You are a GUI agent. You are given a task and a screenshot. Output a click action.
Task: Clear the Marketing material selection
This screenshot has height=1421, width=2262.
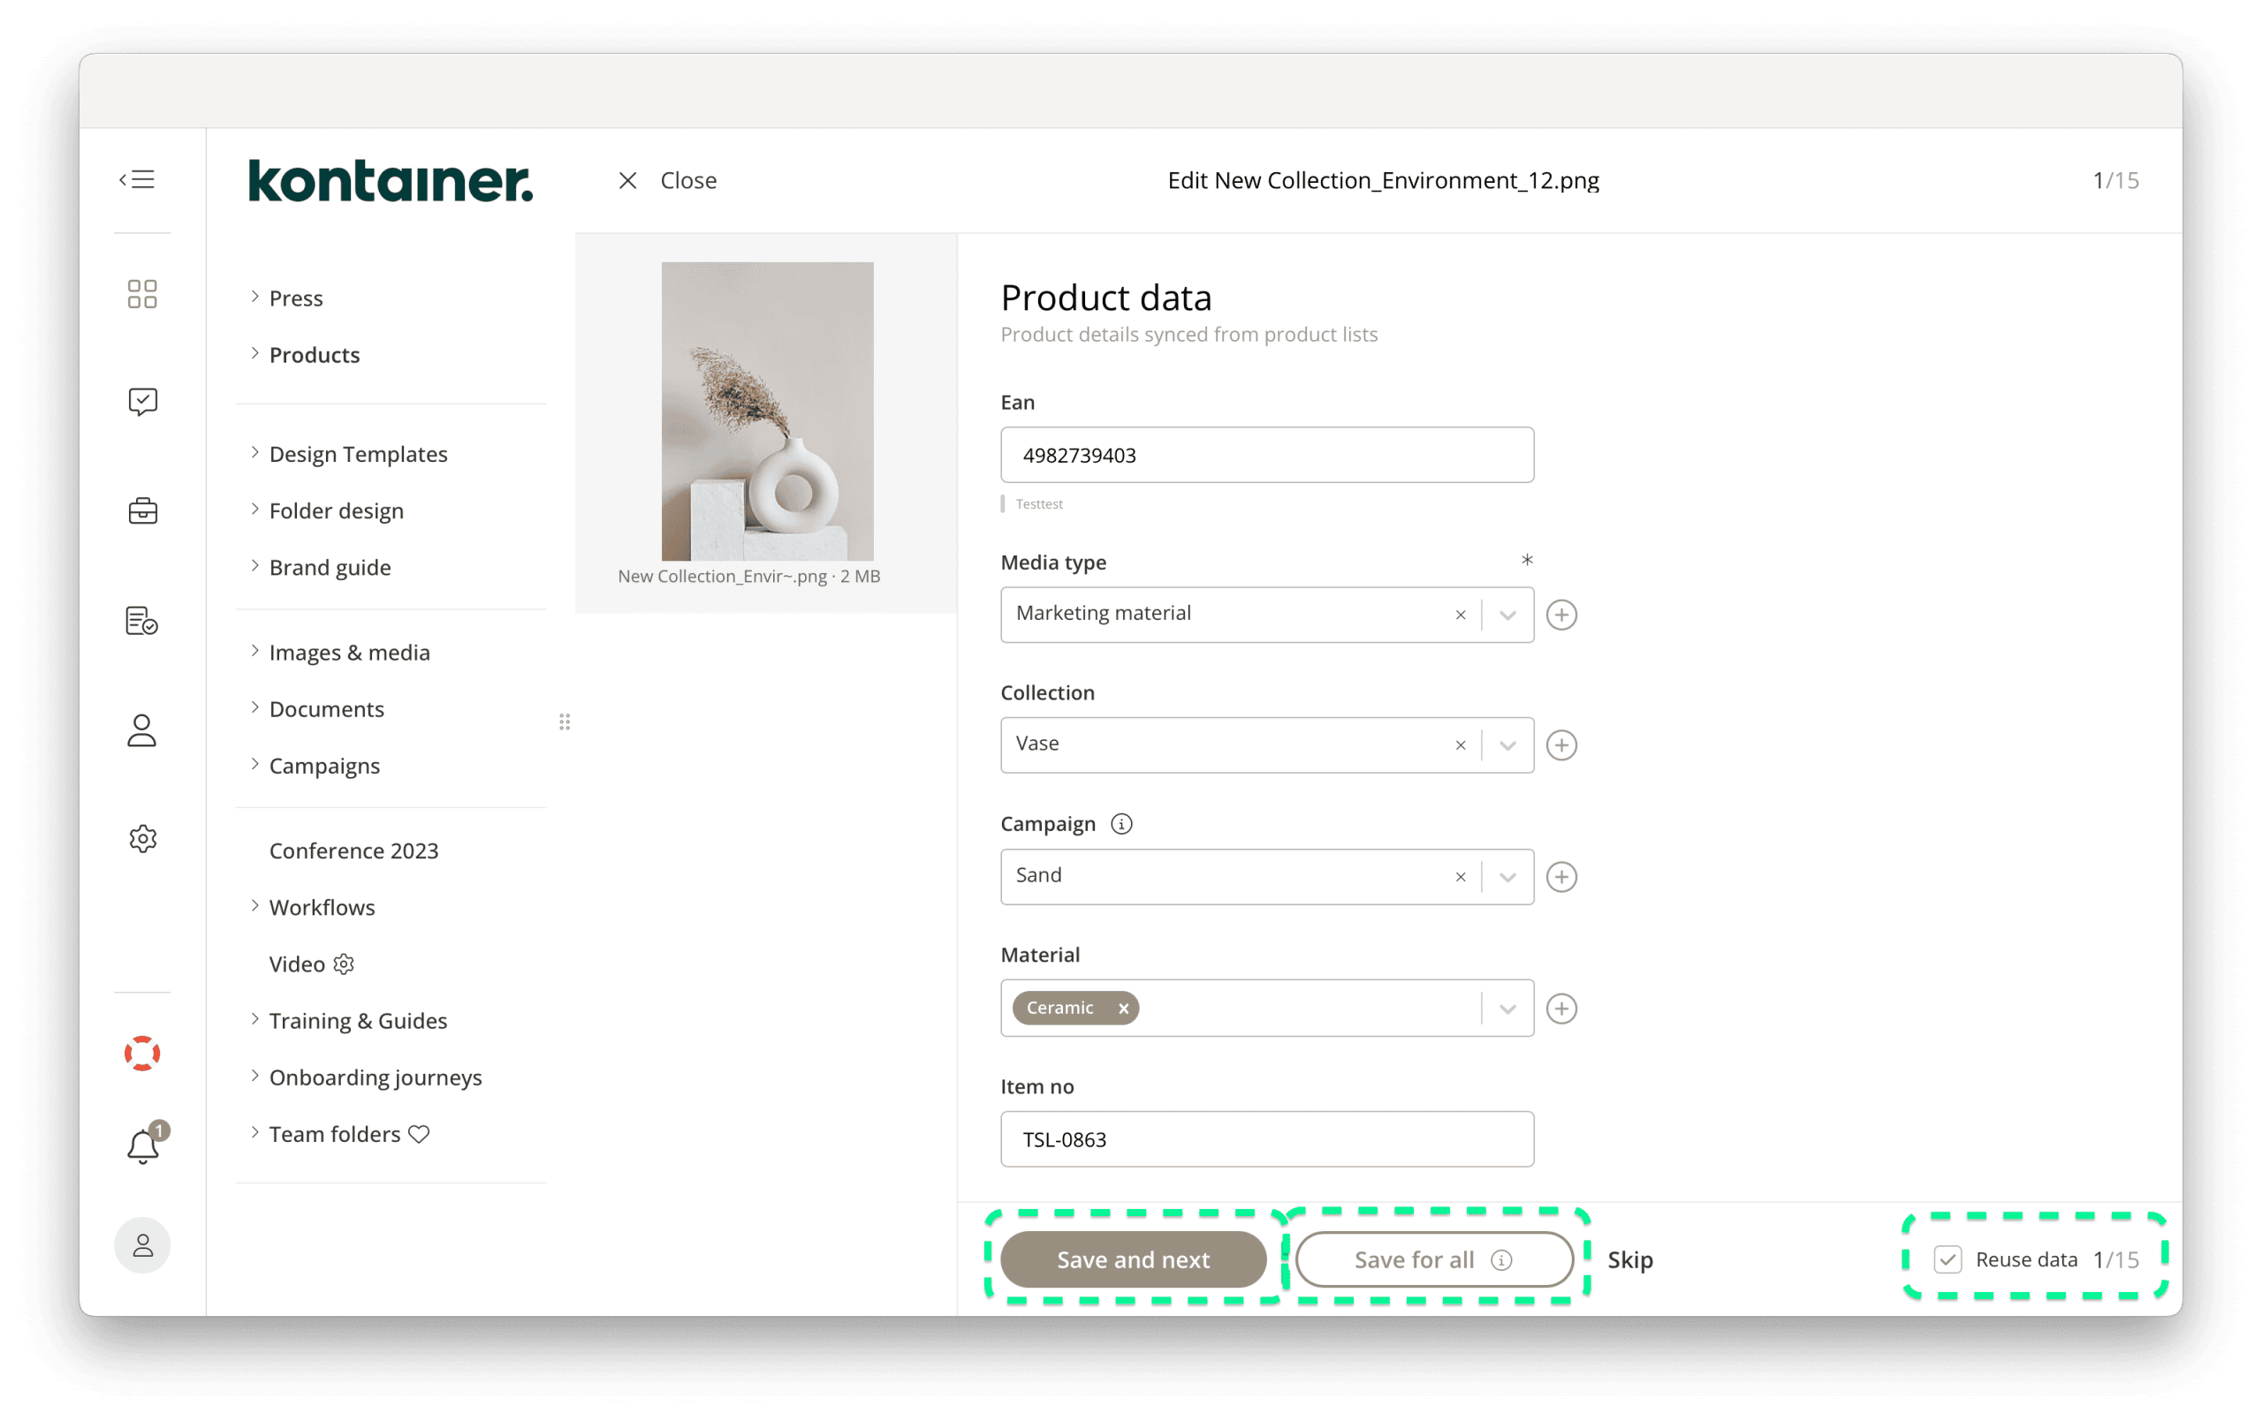point(1461,614)
